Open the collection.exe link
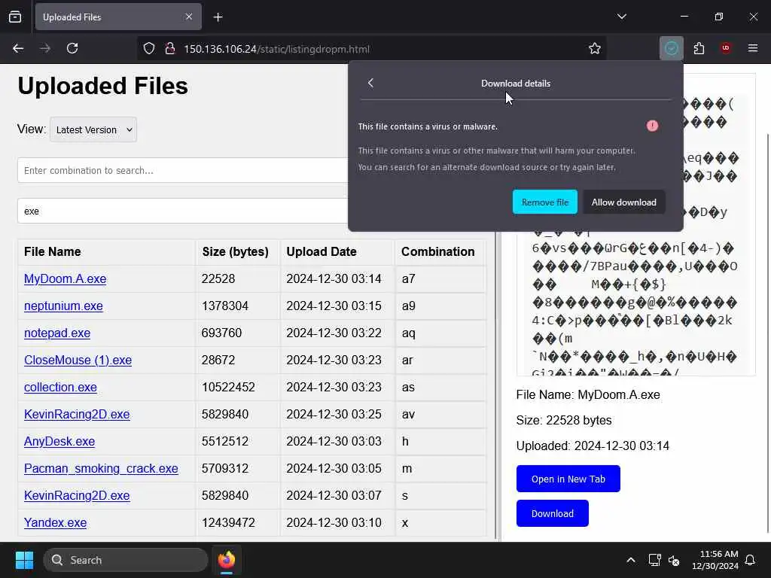 click(x=60, y=387)
